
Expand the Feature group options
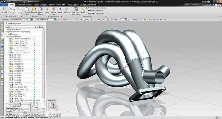point(49,17)
